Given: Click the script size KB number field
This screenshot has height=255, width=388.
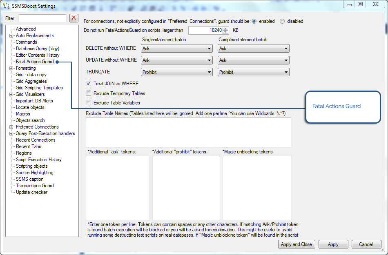Looking at the screenshot, I should click(x=206, y=30).
